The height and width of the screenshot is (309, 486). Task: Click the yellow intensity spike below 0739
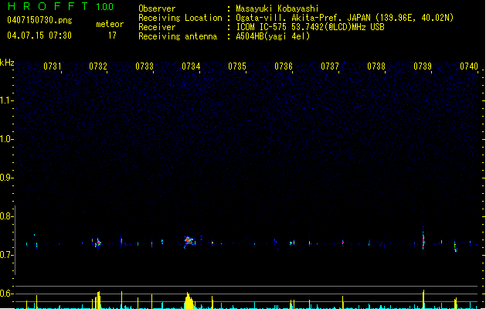coord(423,299)
